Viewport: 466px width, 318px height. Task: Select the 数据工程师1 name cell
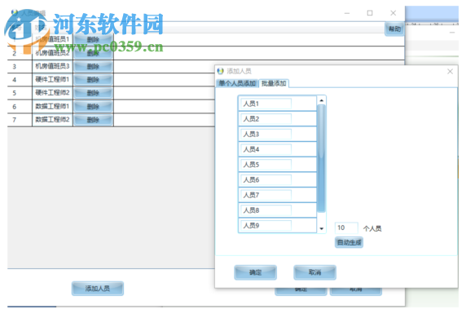click(52, 107)
